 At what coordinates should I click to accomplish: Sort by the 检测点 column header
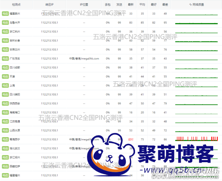[x=16, y=5]
